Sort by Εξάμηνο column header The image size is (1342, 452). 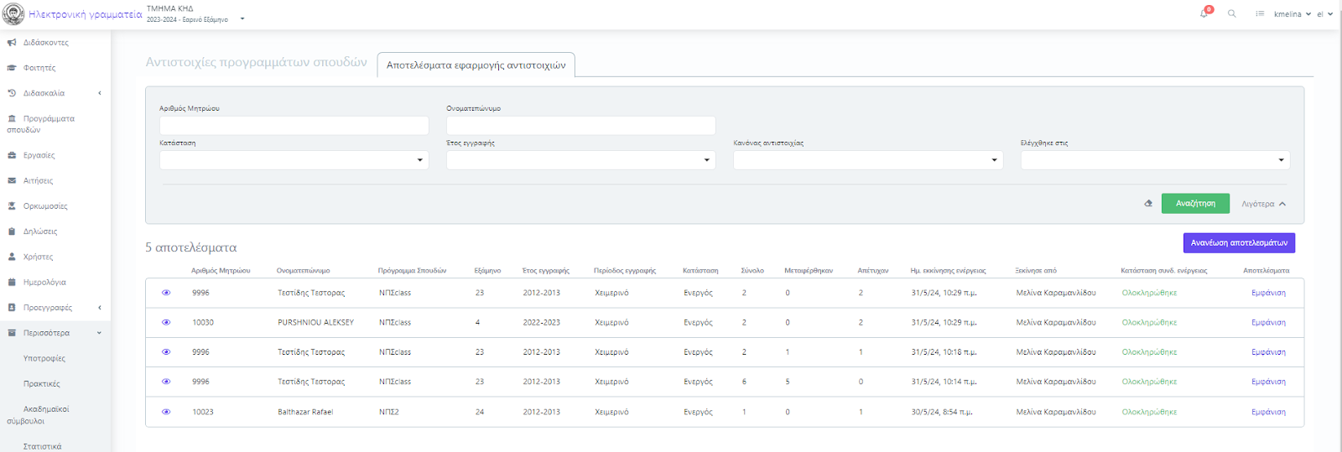487,270
